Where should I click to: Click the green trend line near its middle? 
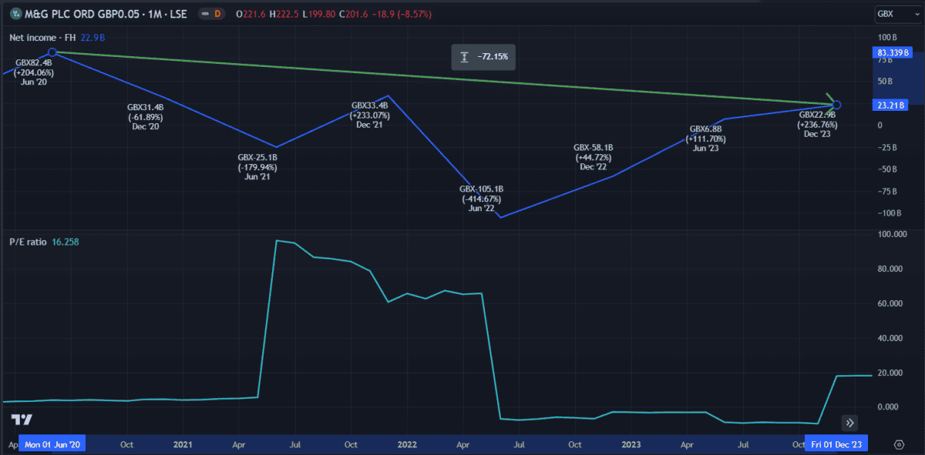coord(443,79)
